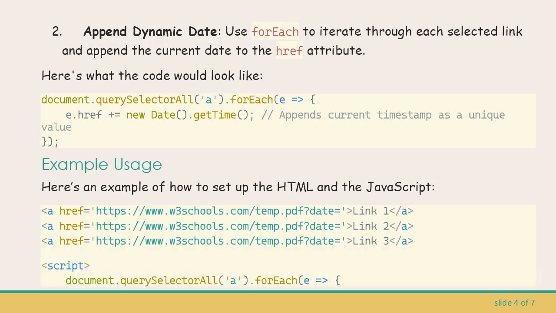The image size is (556, 313).
Task: Click the highlighted 'forEach' inline code
Action: point(275,32)
